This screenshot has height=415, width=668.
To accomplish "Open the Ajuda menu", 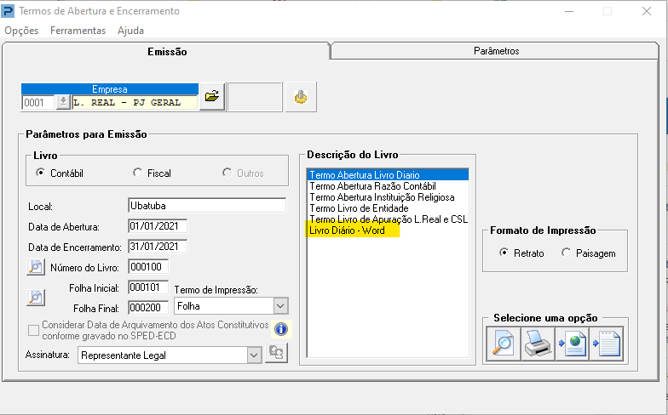I will (131, 31).
